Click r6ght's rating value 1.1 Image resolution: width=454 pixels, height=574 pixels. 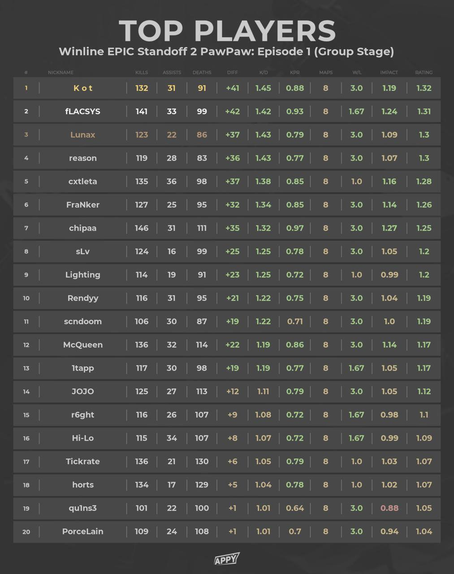pos(424,414)
